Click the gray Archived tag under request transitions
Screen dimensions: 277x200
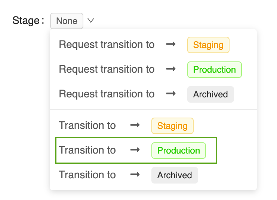coord(210,94)
